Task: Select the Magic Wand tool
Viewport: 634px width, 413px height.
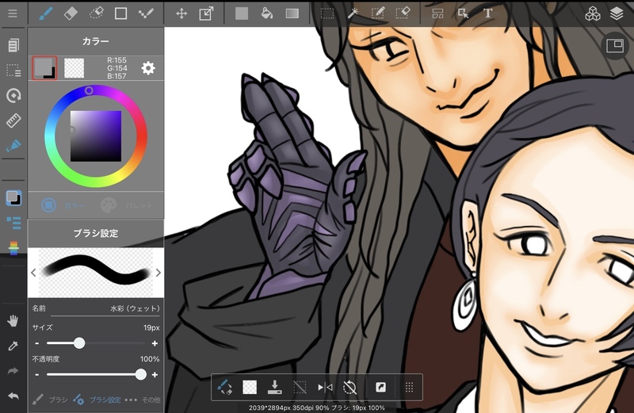Action: click(353, 13)
